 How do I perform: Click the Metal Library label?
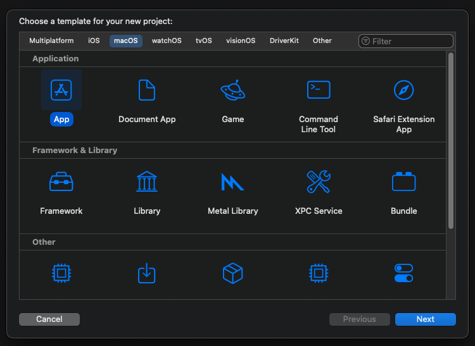coord(232,211)
